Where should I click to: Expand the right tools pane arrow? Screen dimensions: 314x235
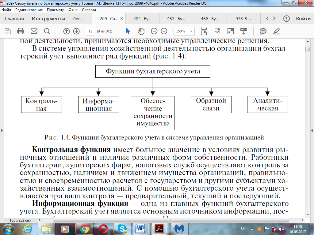pos(312,130)
